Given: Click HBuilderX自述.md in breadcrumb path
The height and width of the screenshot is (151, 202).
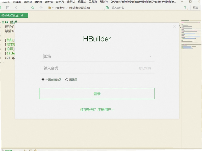Looking at the screenshot, I should point(80,8).
